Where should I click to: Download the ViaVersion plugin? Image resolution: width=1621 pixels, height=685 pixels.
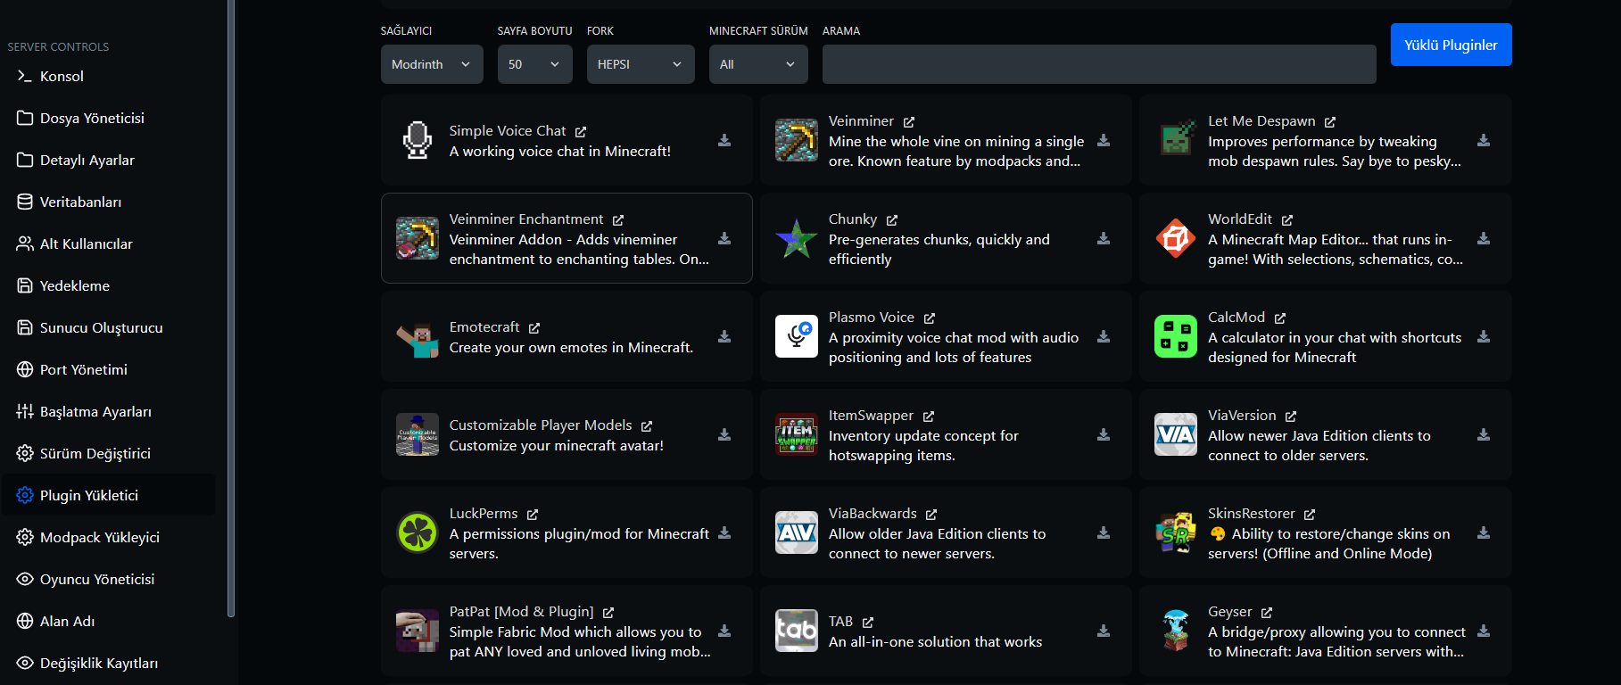click(x=1484, y=434)
